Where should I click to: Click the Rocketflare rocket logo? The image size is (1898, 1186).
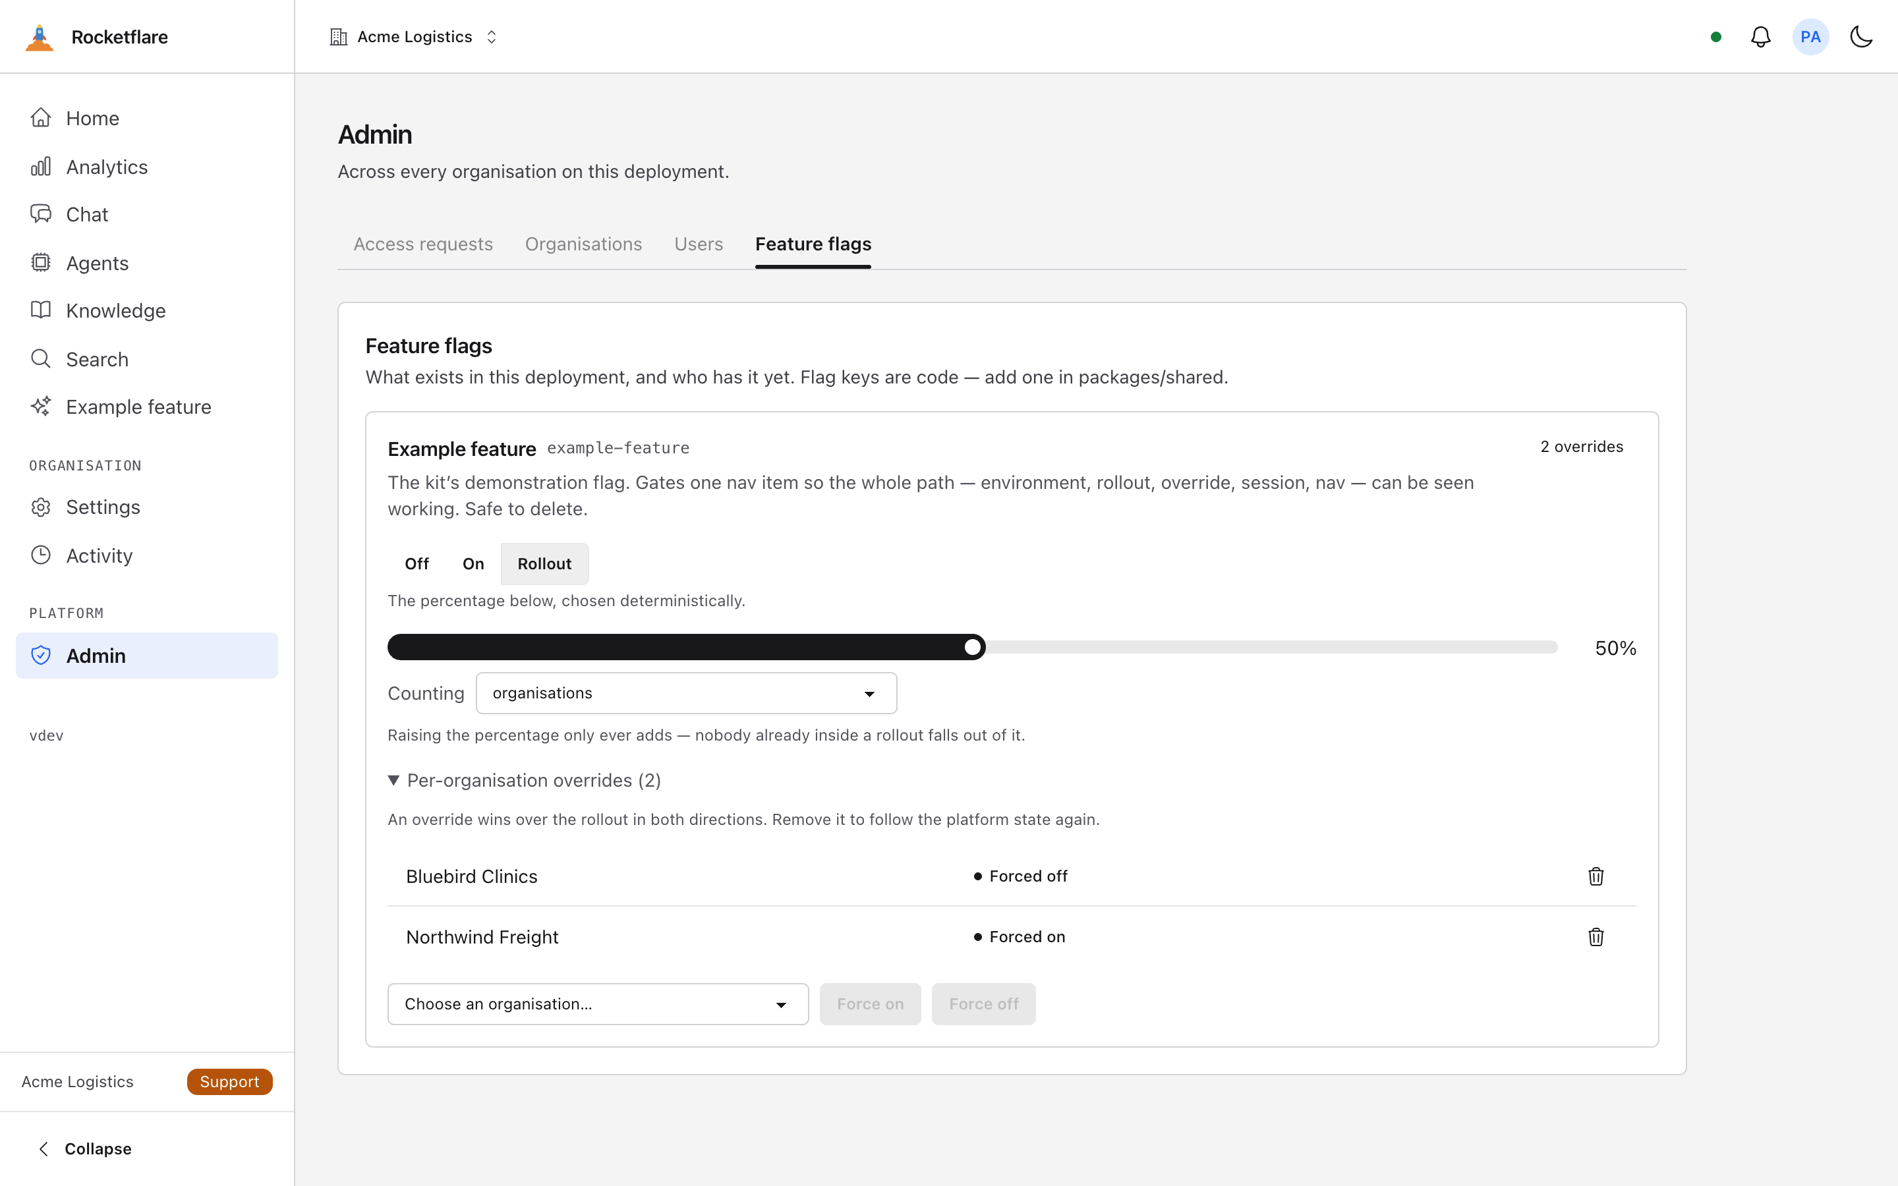(x=40, y=37)
